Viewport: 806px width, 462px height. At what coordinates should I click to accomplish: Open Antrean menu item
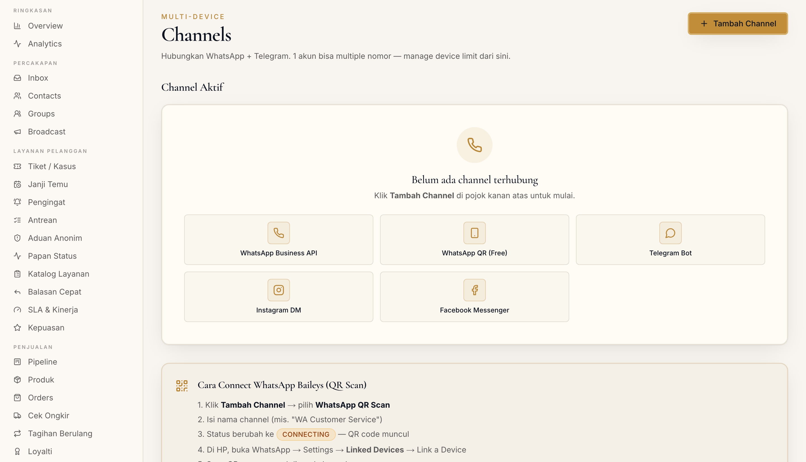click(72, 220)
